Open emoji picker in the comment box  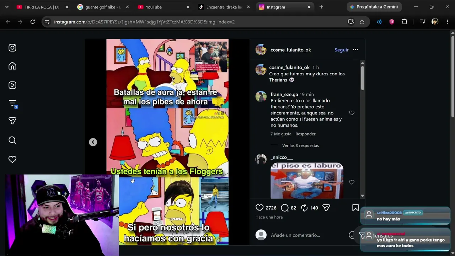352,235
